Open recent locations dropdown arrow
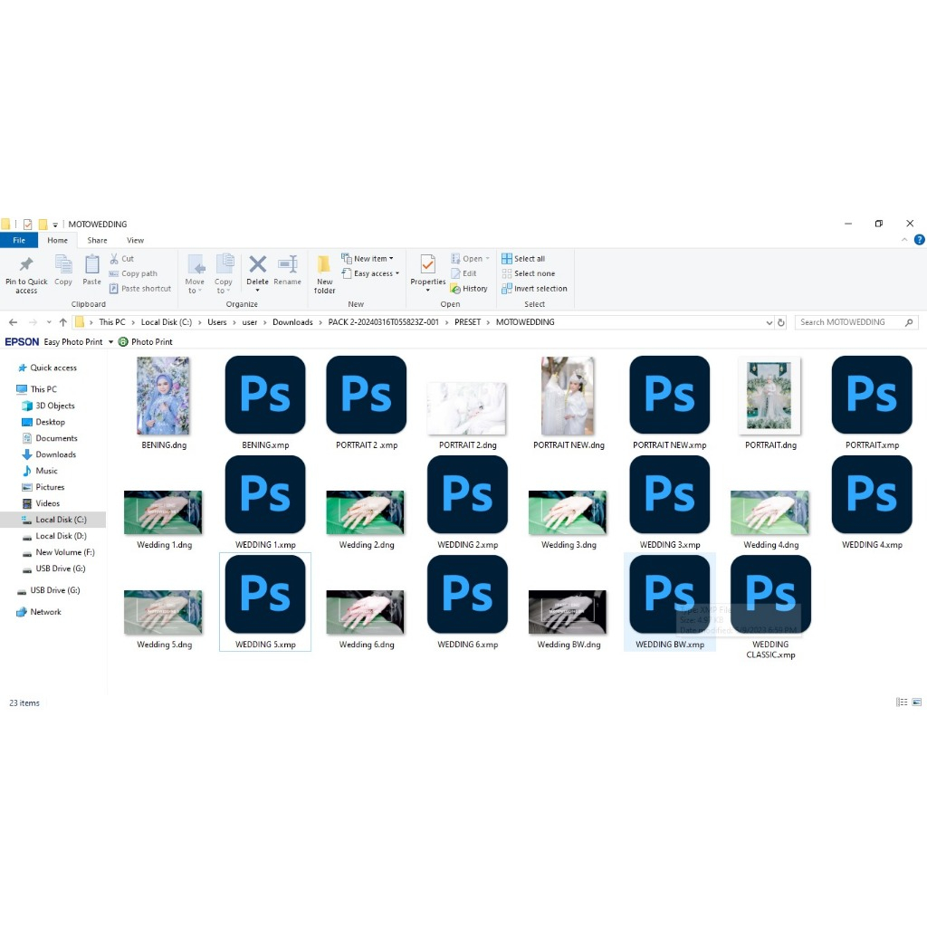The image size is (927, 927). [49, 322]
